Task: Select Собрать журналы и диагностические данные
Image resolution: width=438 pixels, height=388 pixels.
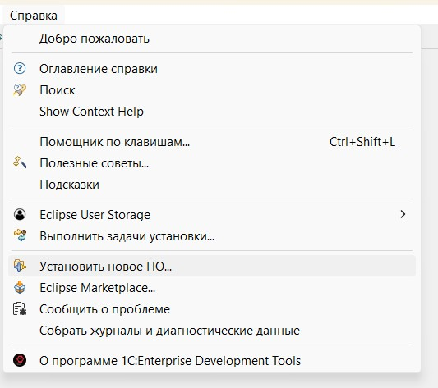Action: pos(212,331)
